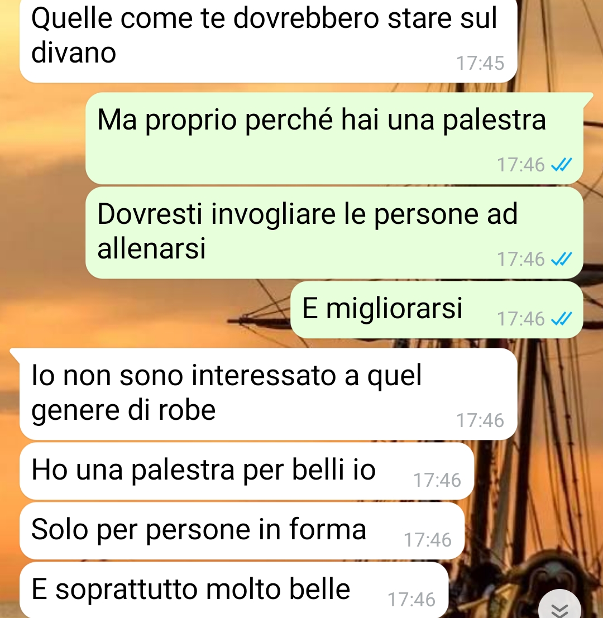Select 'Io non sono interessato a quel genere' message
This screenshot has width=603, height=618.
pos(268,394)
